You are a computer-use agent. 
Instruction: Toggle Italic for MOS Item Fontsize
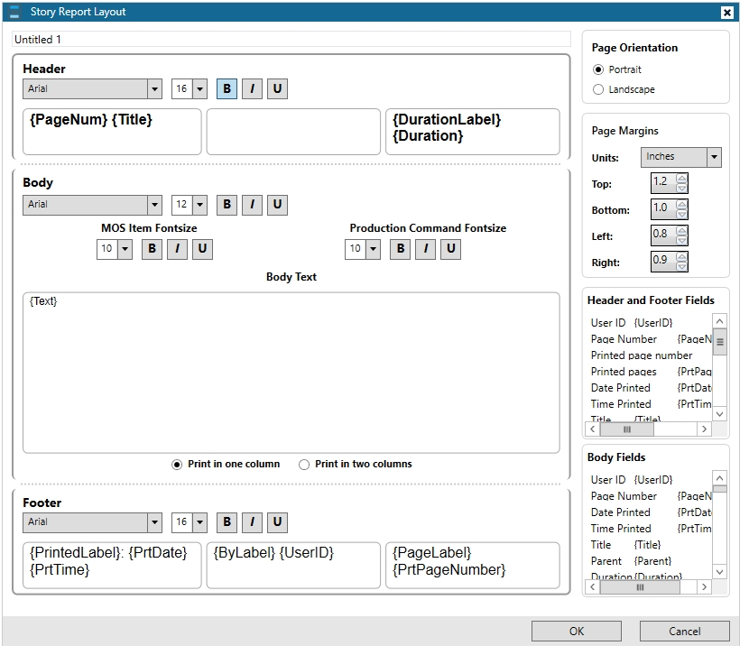177,249
